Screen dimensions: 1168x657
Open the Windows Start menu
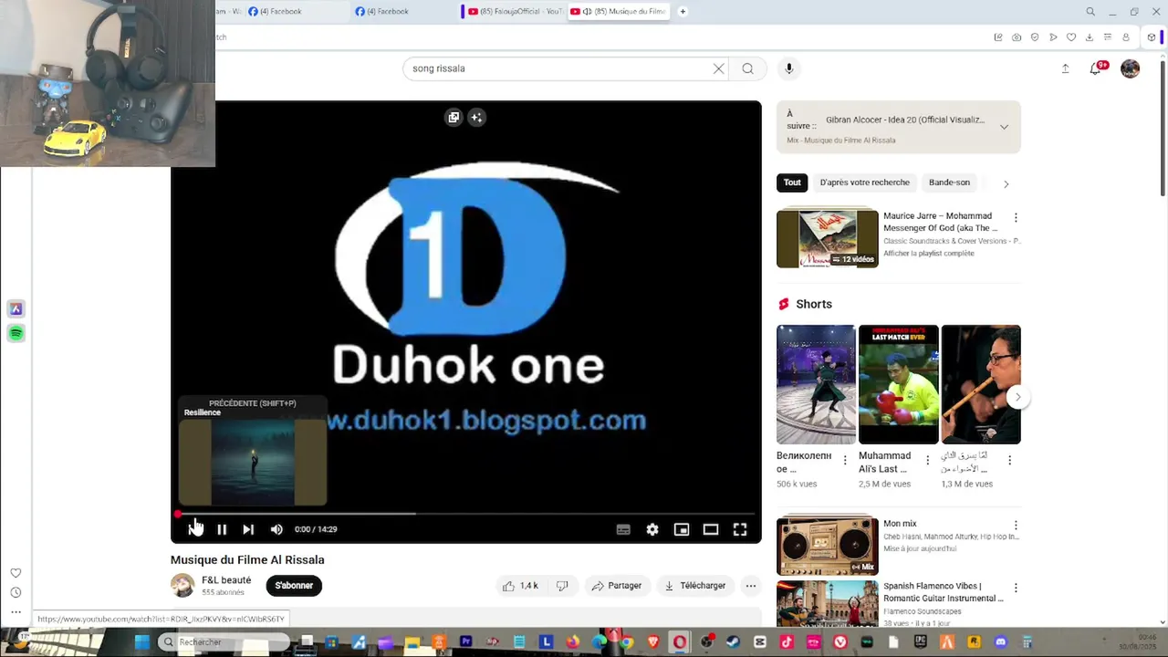coord(141,642)
